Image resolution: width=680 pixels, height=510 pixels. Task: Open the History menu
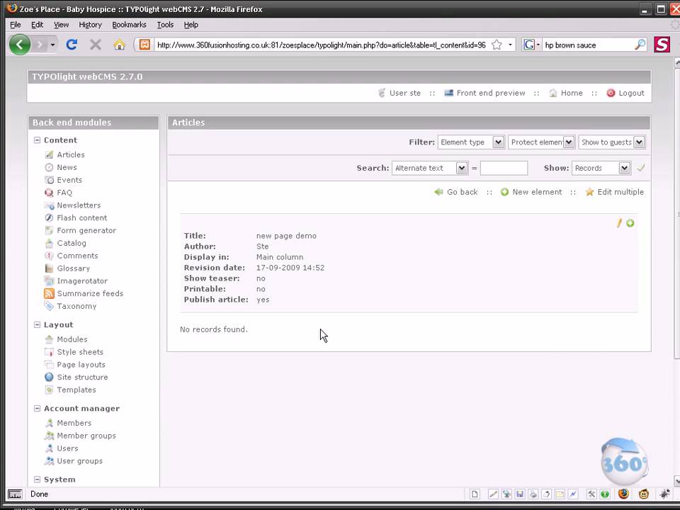tap(90, 25)
